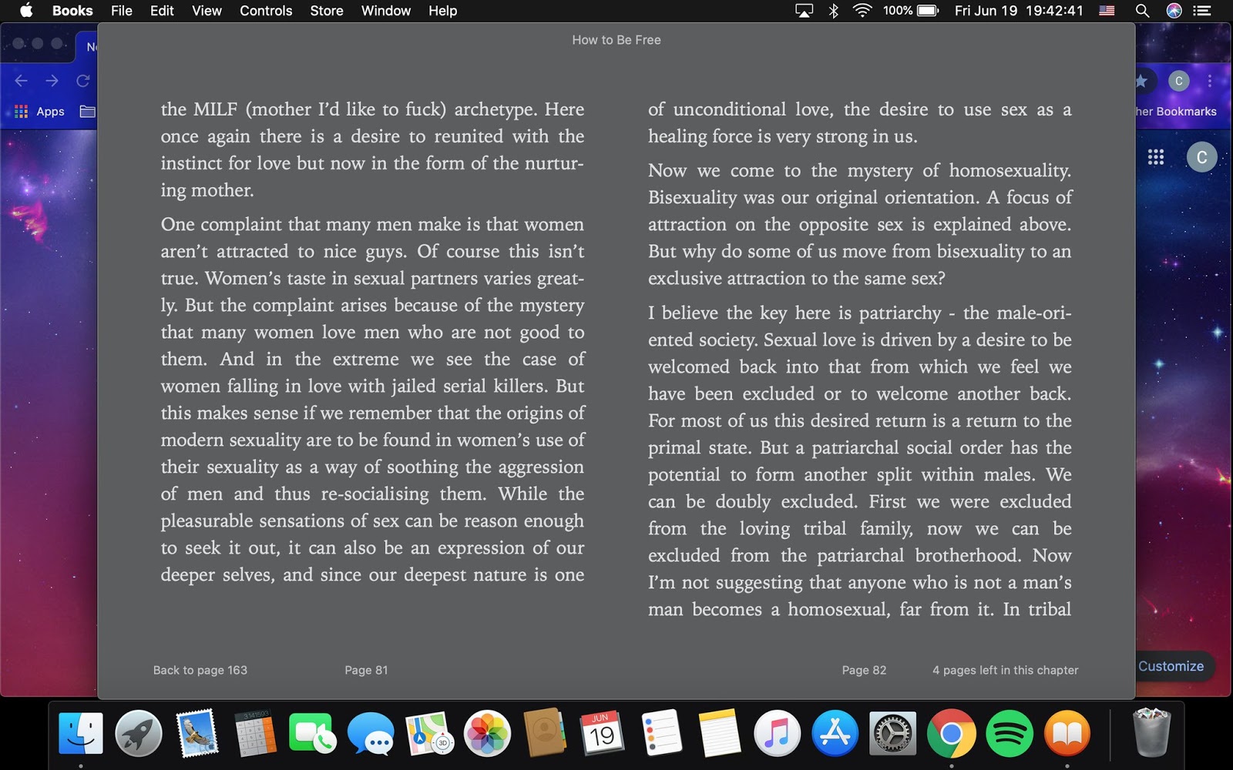This screenshot has height=770, width=1233.
Task: Open Apps shortcut in Chrome bookmarks bar
Action: click(x=40, y=112)
